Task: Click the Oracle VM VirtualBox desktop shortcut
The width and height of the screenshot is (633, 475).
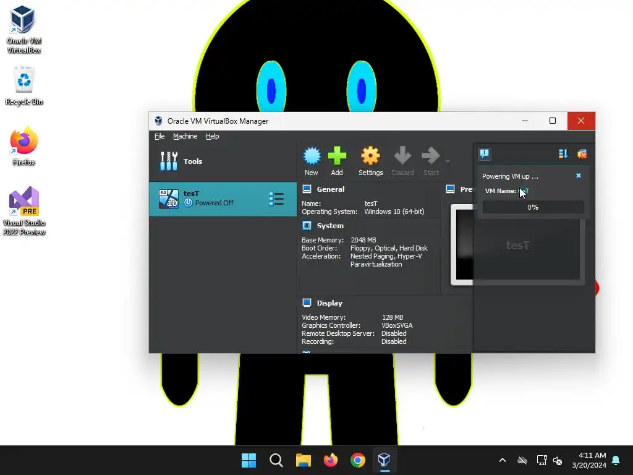Action: [24, 30]
